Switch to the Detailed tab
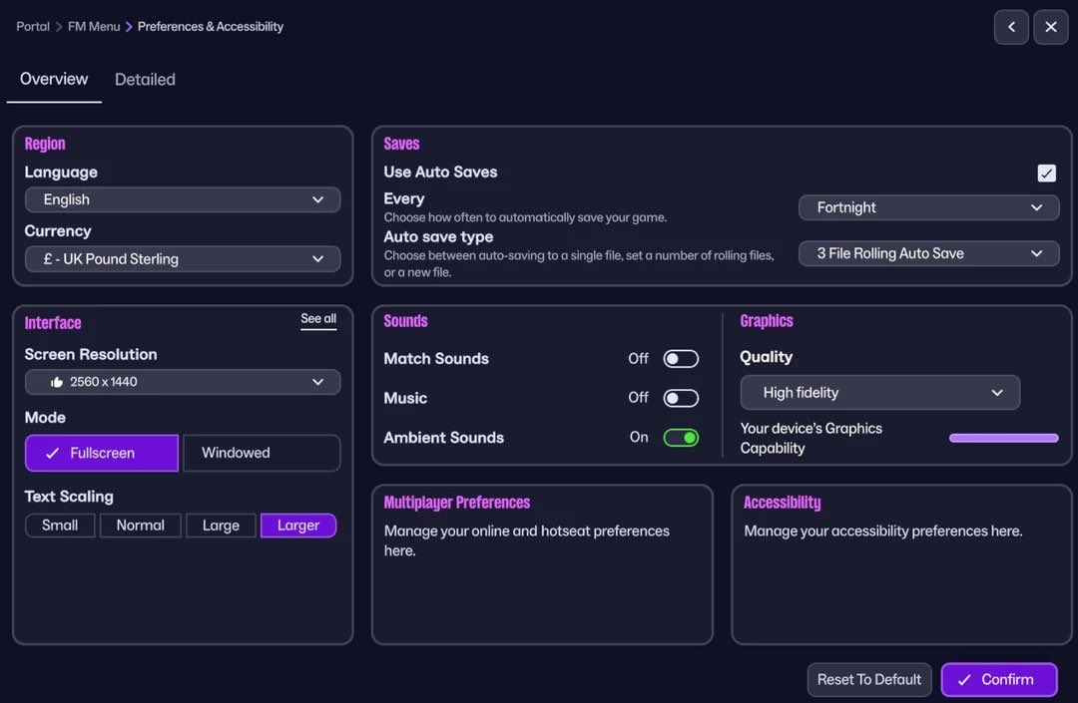 (145, 80)
